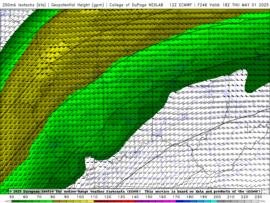Select the dark blue swatch right of 170
The width and height of the screenshot is (270, 203).
(x=180, y=201)
